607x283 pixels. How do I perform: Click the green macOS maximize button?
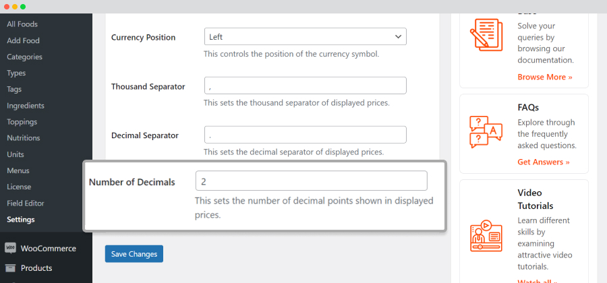[23, 7]
